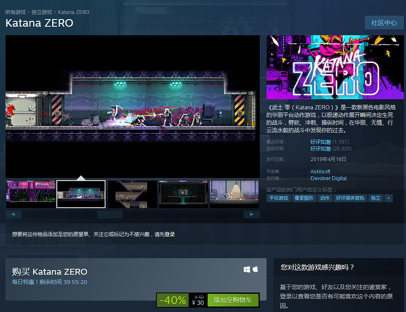
Task: Select the 像素图形 tag
Action: tap(304, 198)
